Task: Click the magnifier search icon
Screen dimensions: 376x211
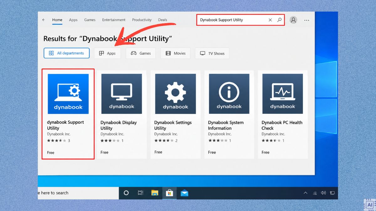Action: [x=279, y=20]
